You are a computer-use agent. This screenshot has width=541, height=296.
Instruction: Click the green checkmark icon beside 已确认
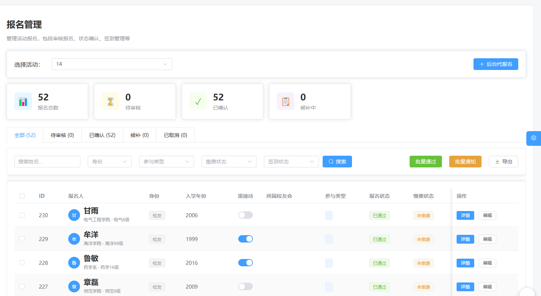[x=198, y=101]
